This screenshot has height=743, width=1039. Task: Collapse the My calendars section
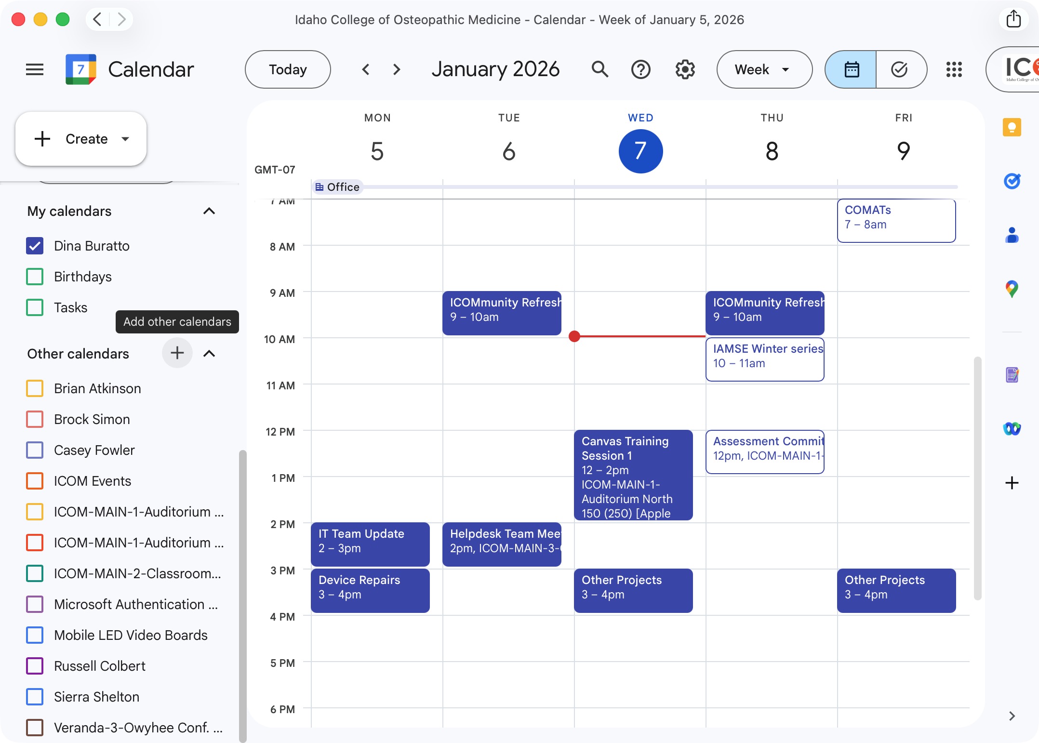[209, 211]
